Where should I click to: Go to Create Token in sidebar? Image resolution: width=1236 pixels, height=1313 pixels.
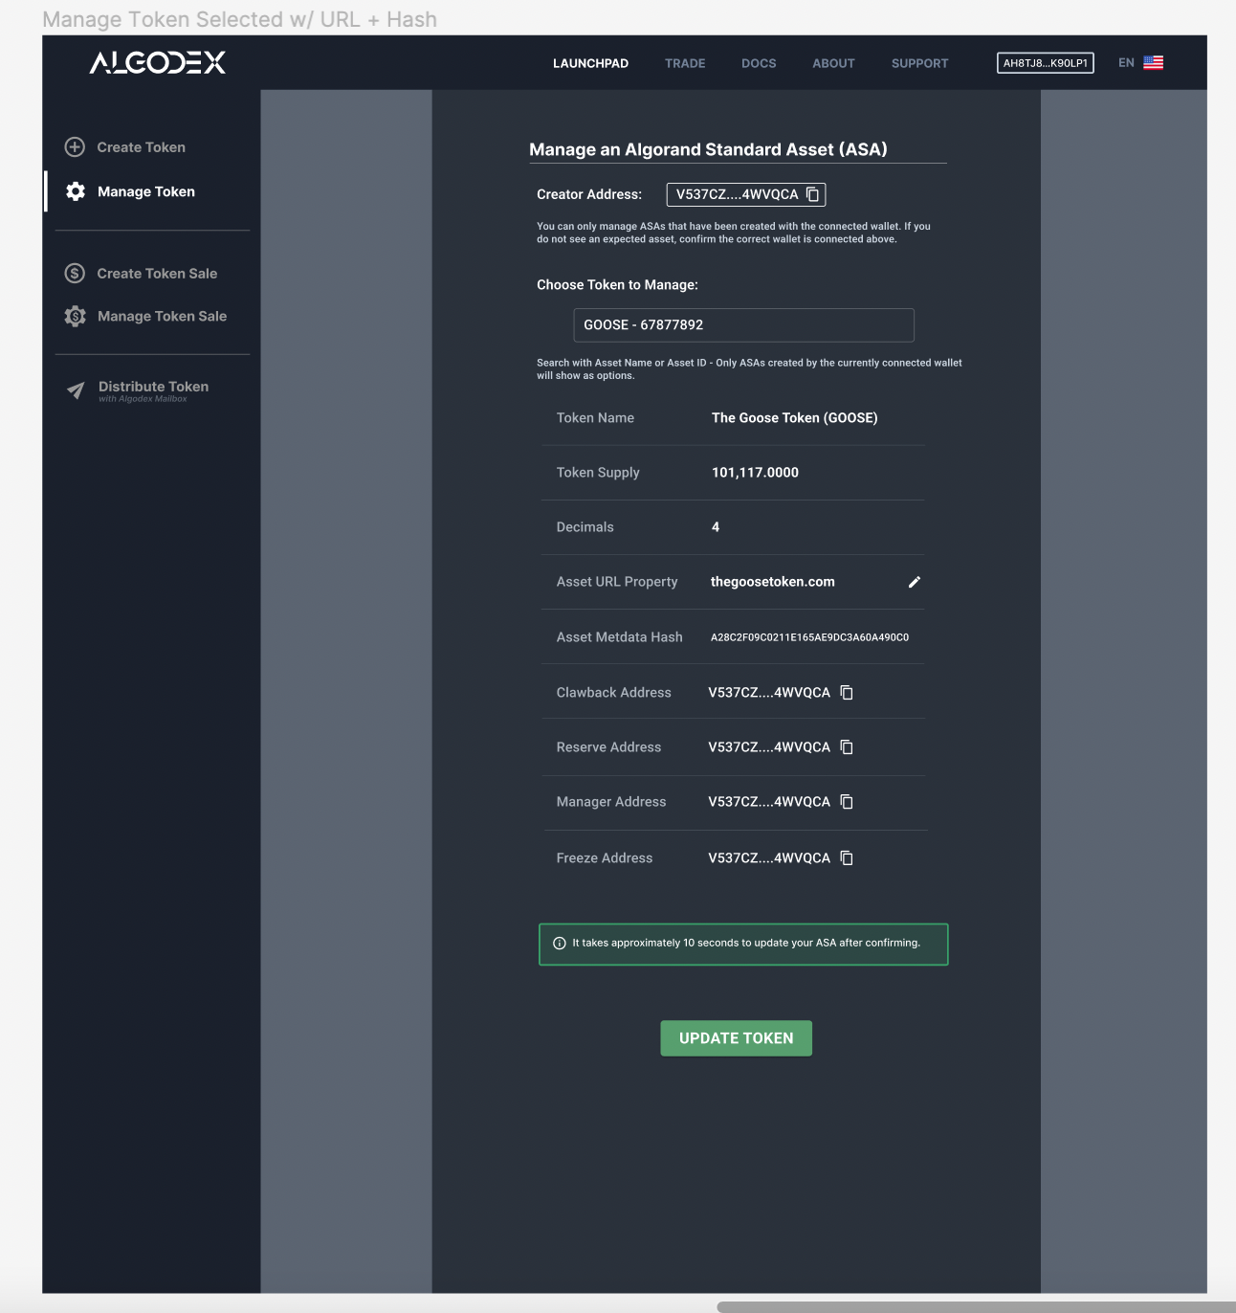click(141, 147)
